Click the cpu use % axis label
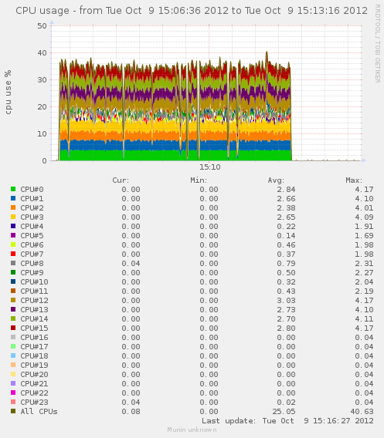Viewport: 384px width, 438px height. (x=8, y=93)
